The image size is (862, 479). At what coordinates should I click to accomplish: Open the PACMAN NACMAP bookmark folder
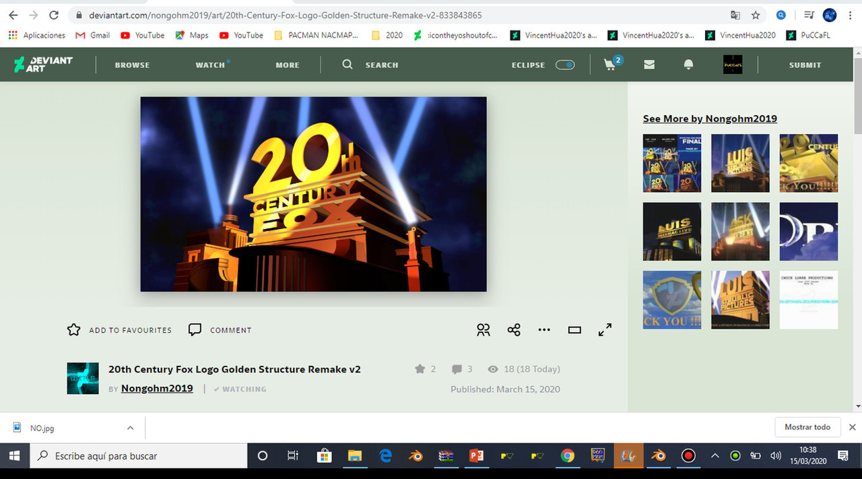click(x=316, y=35)
